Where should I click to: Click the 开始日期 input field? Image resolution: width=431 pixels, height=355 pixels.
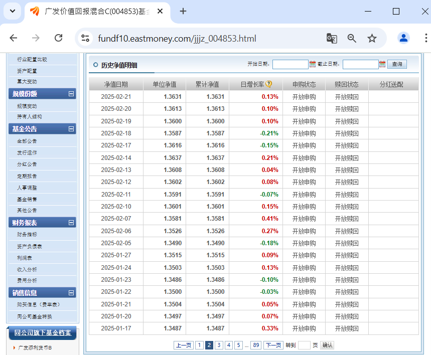pyautogui.click(x=291, y=64)
